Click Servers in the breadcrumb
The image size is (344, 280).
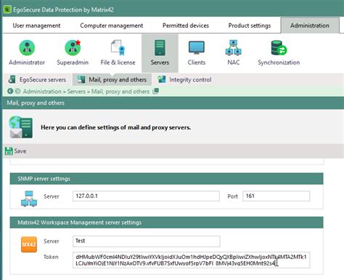(x=76, y=92)
